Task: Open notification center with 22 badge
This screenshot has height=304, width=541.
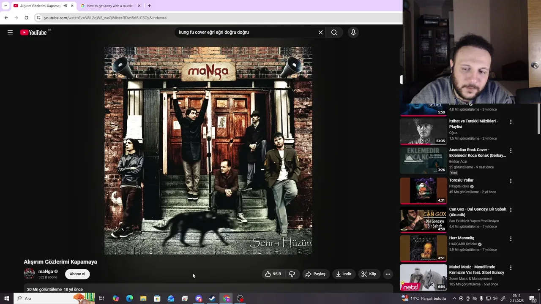Action: pos(534,299)
